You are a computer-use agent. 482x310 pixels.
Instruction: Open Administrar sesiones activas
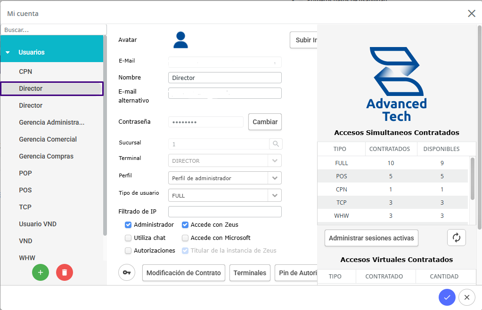point(371,238)
